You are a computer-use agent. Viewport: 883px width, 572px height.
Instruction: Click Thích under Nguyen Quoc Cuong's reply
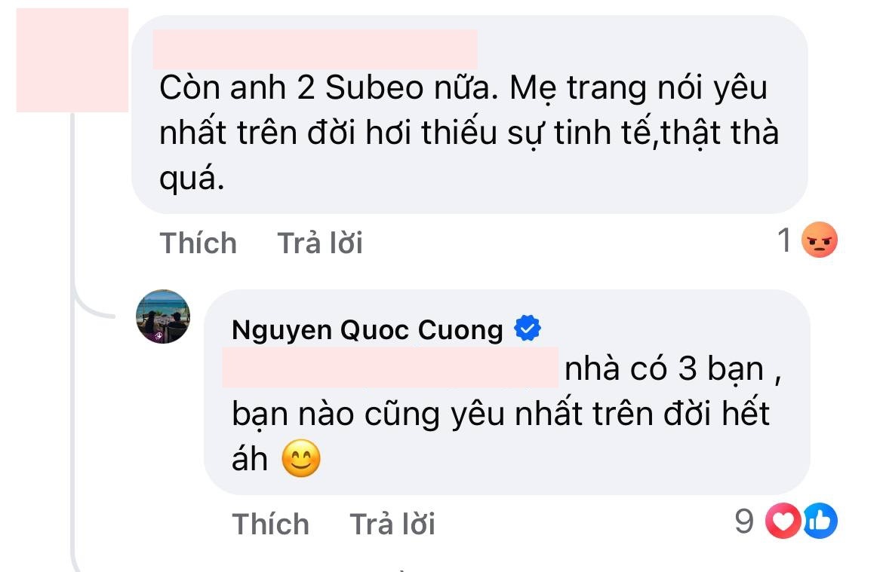point(271,523)
